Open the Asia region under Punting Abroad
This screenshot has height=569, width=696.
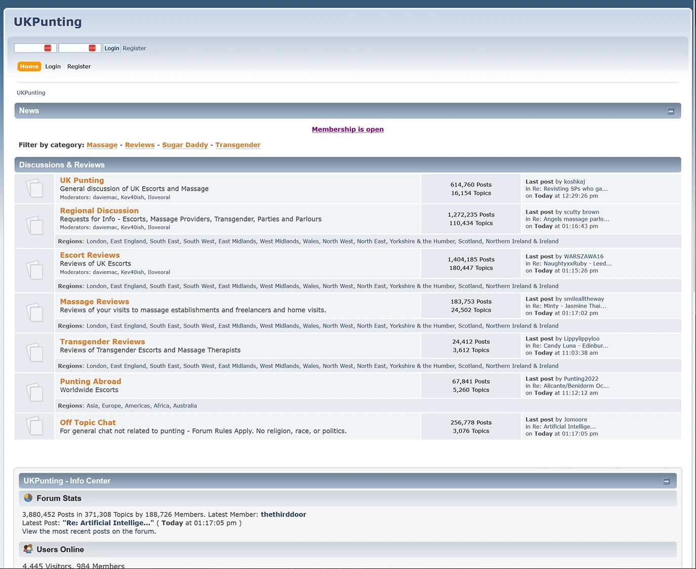pos(92,406)
